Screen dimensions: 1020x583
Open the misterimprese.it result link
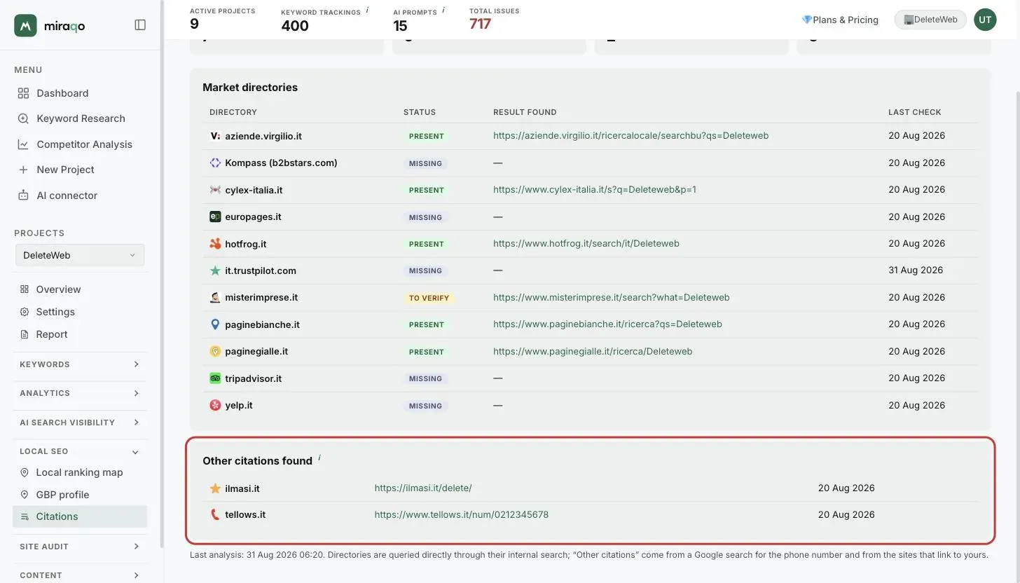click(x=612, y=297)
